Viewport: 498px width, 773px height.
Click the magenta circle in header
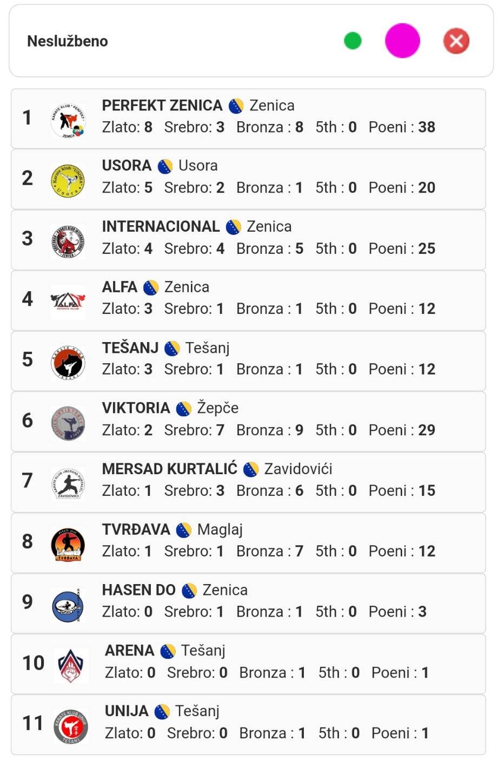(402, 41)
